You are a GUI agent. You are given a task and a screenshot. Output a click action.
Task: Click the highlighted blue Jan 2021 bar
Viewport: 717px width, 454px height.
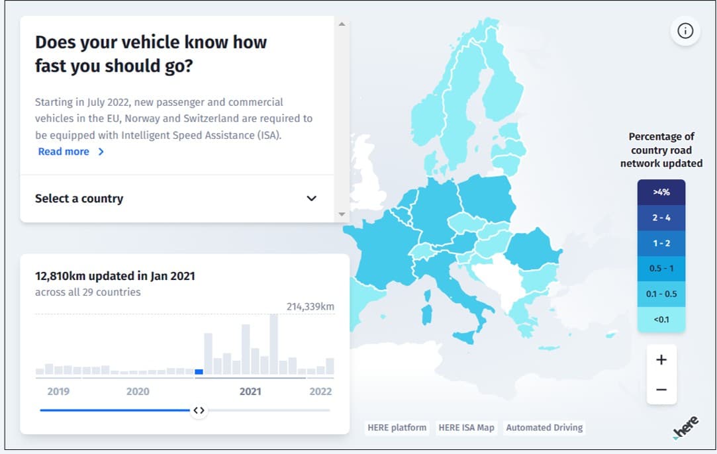click(199, 372)
